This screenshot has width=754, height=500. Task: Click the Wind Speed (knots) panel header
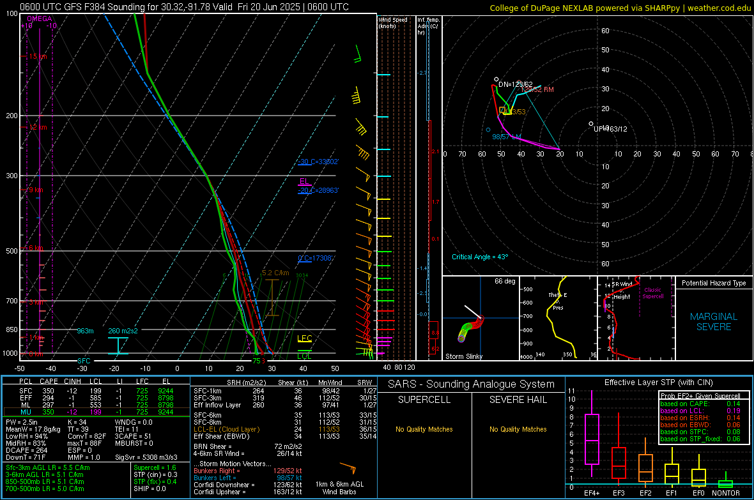393,22
